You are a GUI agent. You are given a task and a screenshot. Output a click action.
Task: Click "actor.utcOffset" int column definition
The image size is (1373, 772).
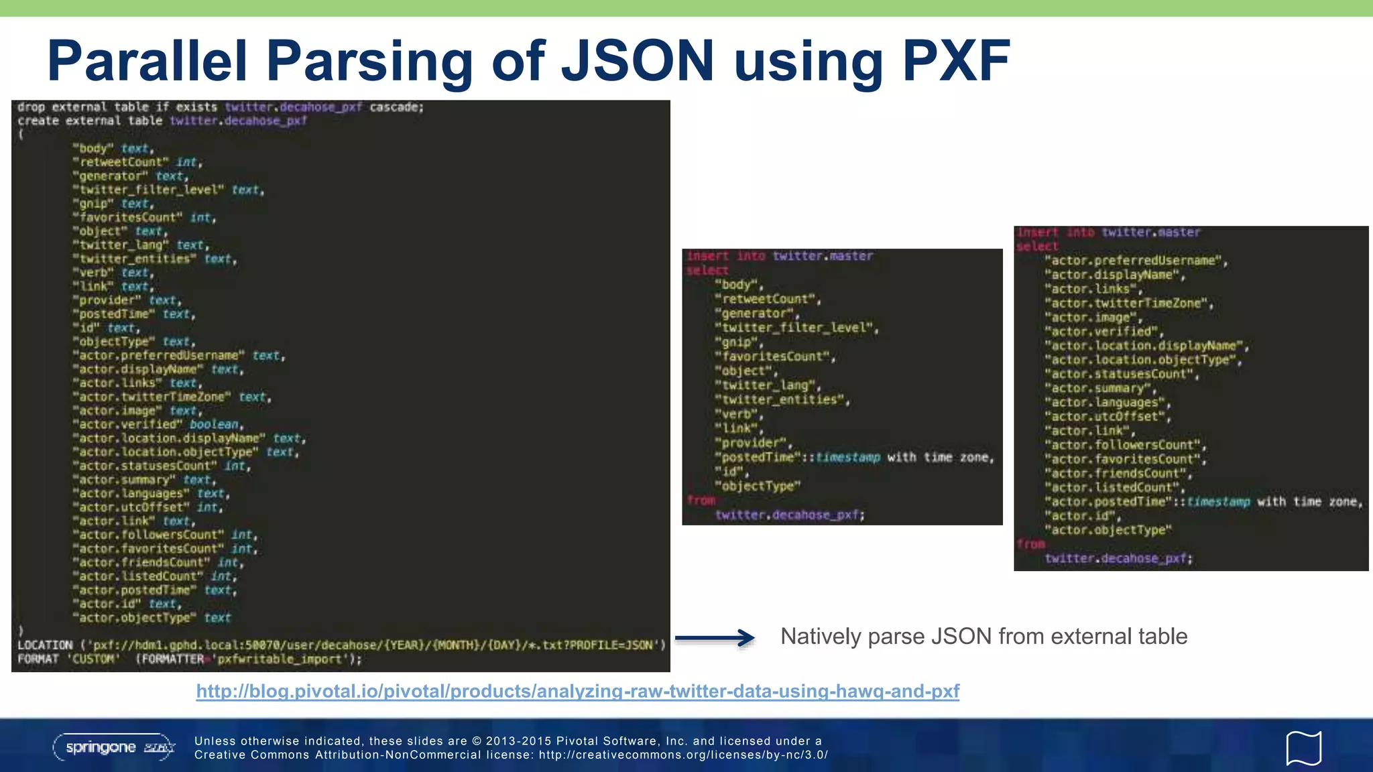click(148, 507)
